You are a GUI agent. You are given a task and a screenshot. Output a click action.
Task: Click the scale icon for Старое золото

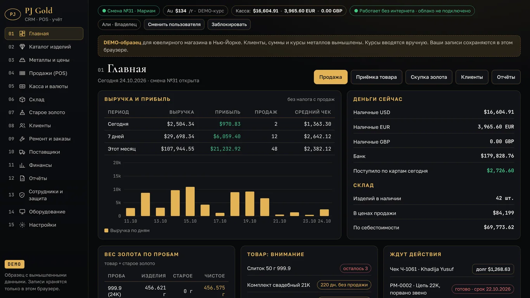23,113
